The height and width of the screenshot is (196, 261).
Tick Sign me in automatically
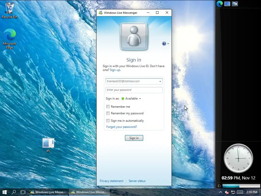pyautogui.click(x=108, y=120)
